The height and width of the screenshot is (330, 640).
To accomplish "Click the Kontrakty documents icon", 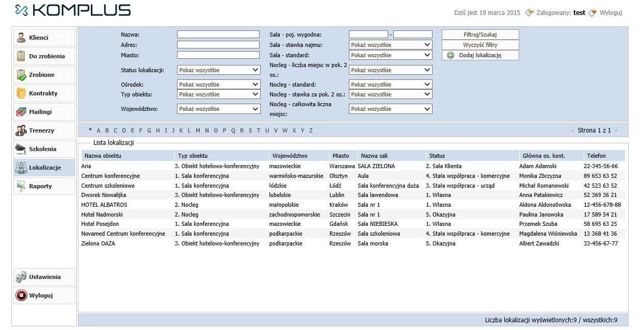I will [x=21, y=93].
